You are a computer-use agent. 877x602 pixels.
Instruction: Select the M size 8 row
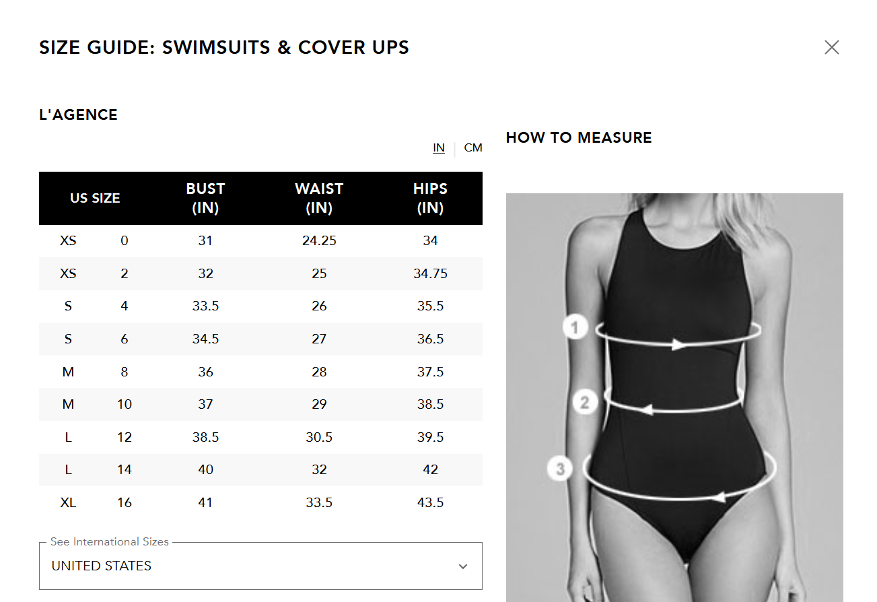coord(260,372)
